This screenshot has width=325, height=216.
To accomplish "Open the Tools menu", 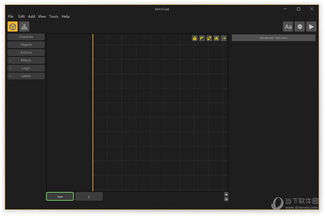I will tap(53, 17).
